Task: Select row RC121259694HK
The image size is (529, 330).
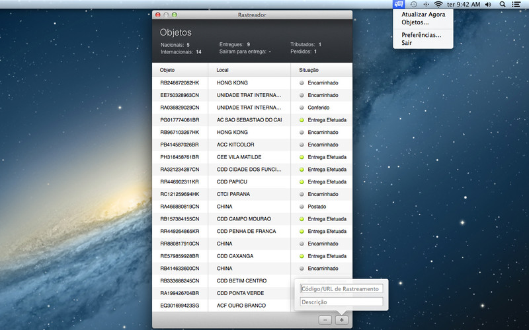Action: tap(253, 194)
